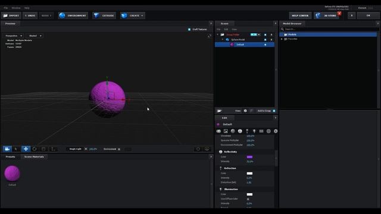Choose the scale tool in Preview toolbar

click(43, 149)
